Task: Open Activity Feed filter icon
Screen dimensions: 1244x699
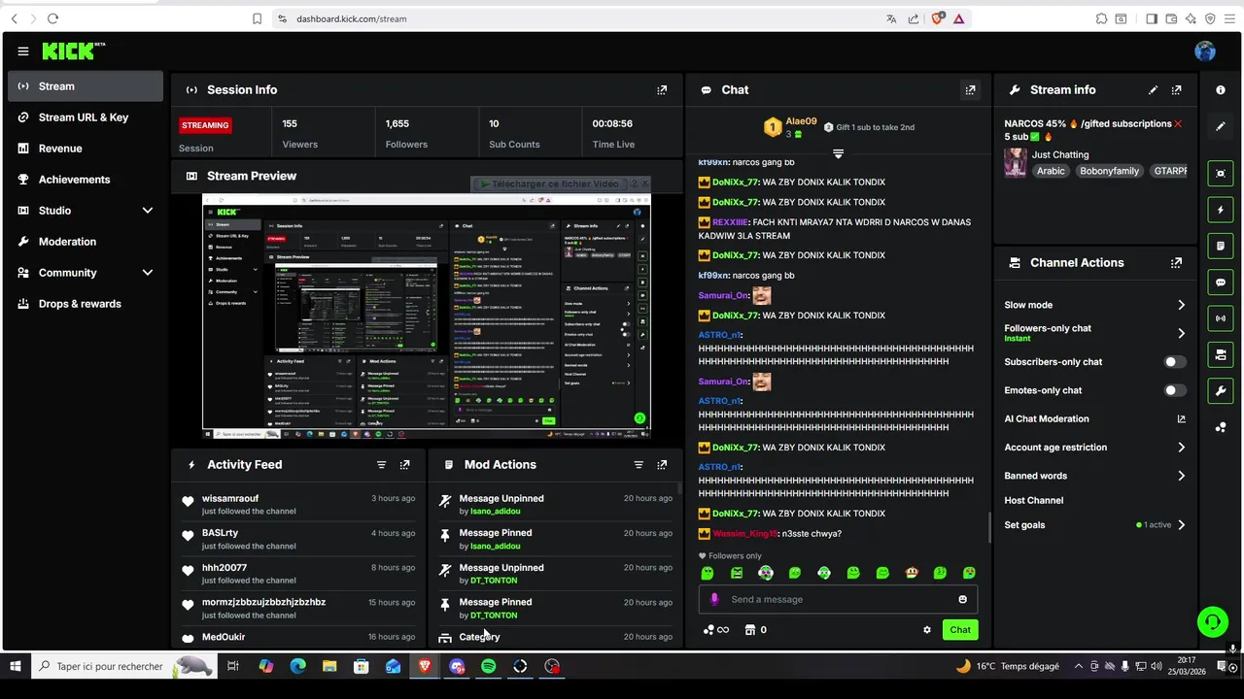Action: pyautogui.click(x=381, y=465)
